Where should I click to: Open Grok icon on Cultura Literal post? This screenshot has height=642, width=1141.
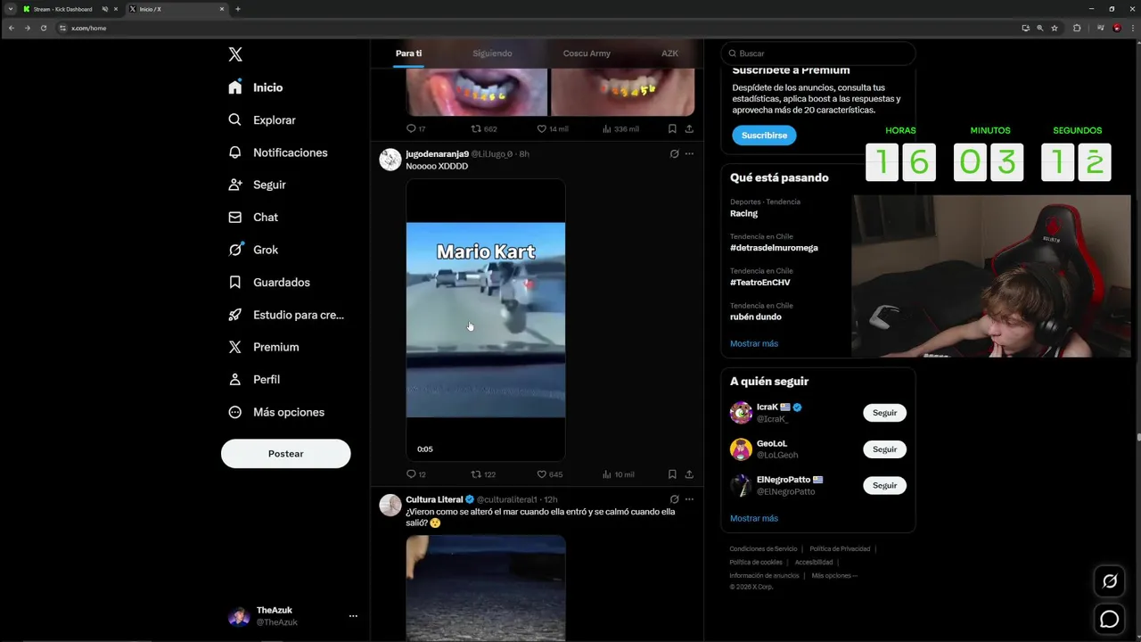click(x=674, y=499)
